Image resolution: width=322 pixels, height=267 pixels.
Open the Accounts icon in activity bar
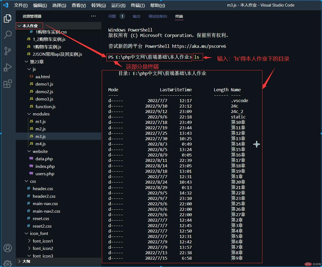8,248
